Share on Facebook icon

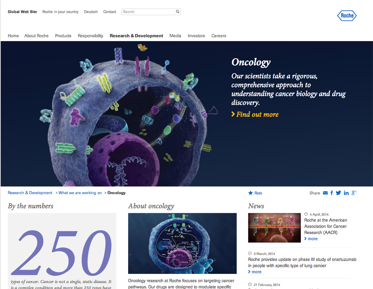pyautogui.click(x=331, y=193)
